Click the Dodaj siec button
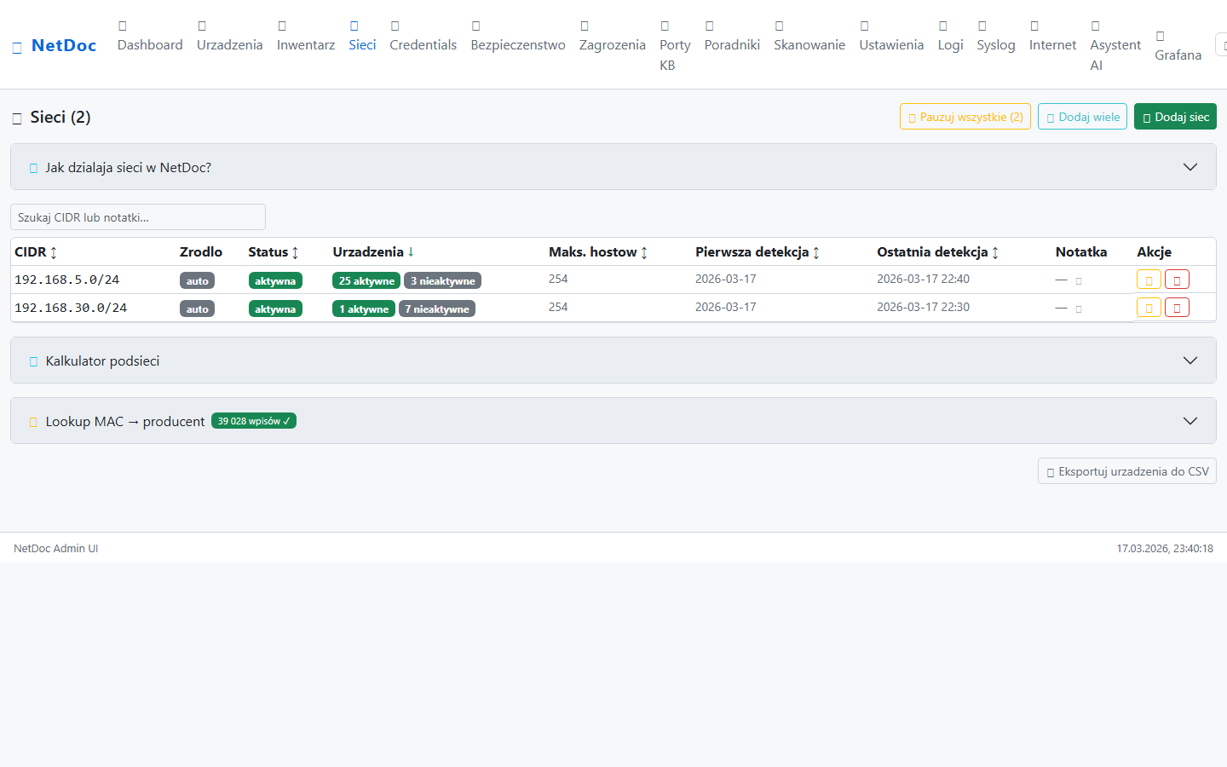This screenshot has width=1227, height=767. (x=1174, y=117)
